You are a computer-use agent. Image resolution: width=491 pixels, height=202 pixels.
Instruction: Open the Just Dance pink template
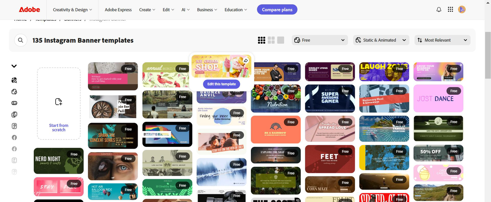click(438, 99)
